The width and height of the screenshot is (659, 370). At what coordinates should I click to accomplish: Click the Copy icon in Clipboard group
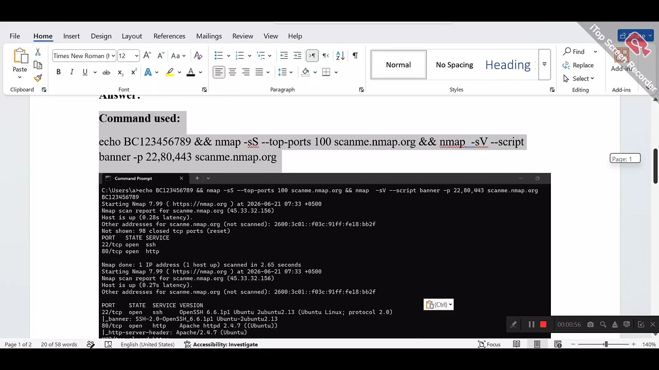[x=38, y=65]
